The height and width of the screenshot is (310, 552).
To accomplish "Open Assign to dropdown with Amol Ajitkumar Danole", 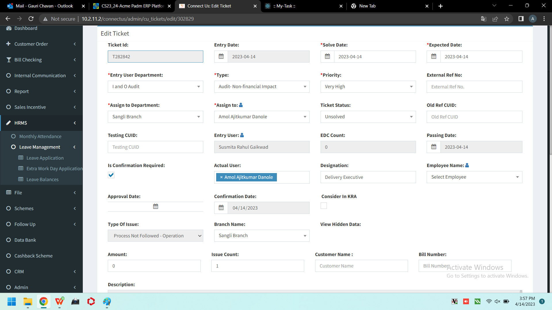I will 262,117.
